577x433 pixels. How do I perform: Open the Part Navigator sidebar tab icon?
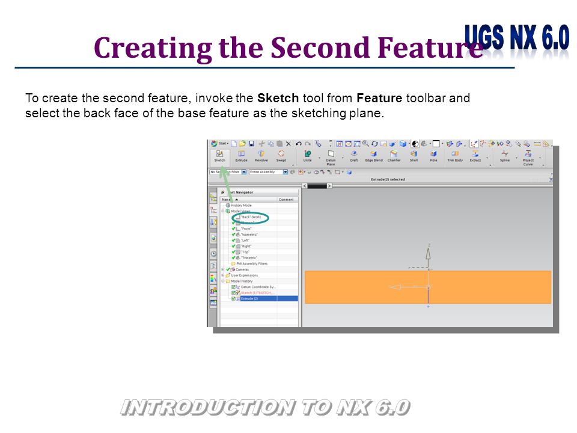(x=213, y=210)
